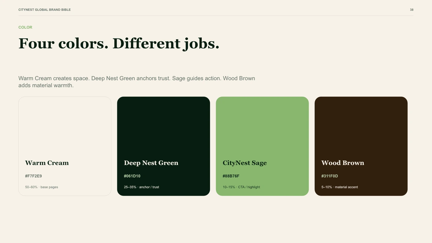Select the hex code #F7F2E9
The image size is (432, 243).
pos(33,176)
